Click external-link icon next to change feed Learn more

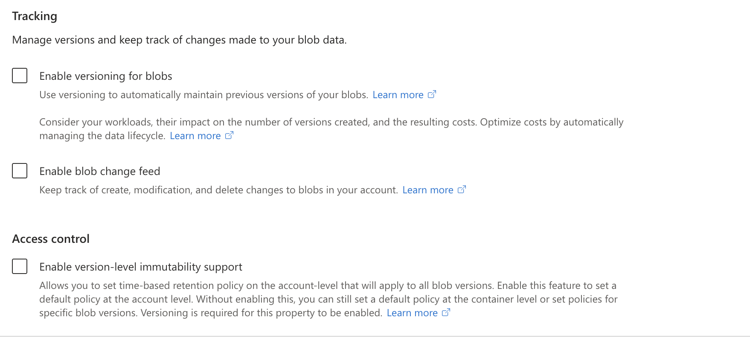pos(462,189)
